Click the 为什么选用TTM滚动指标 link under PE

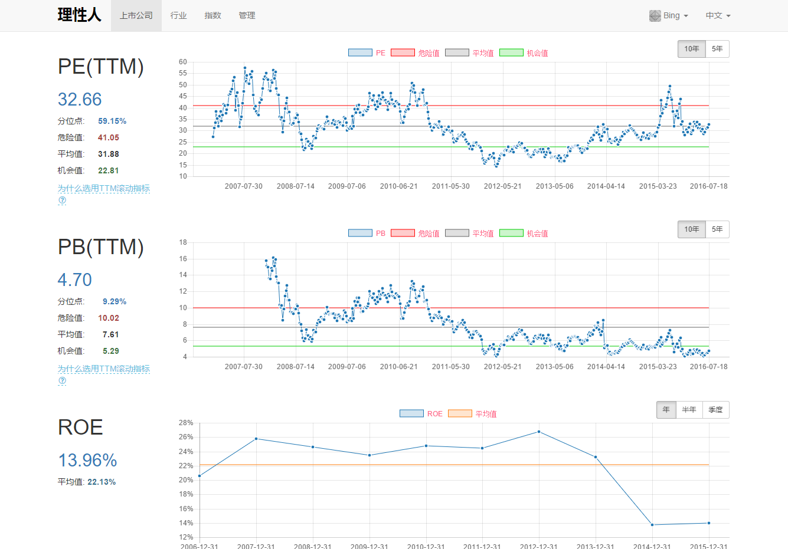coord(103,188)
